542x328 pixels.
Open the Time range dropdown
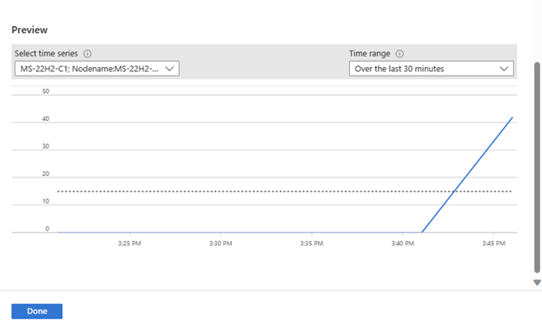point(432,69)
